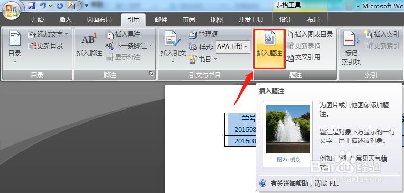Redo the action in quick access toolbar

tap(60, 5)
